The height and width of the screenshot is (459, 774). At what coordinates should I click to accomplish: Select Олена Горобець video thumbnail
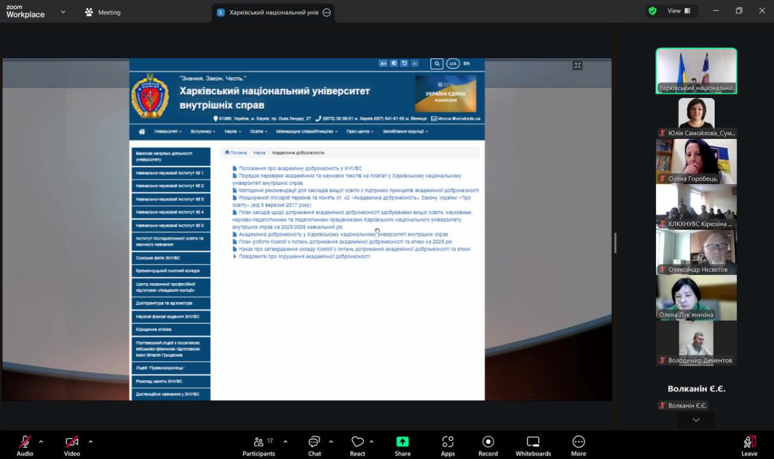[696, 161]
